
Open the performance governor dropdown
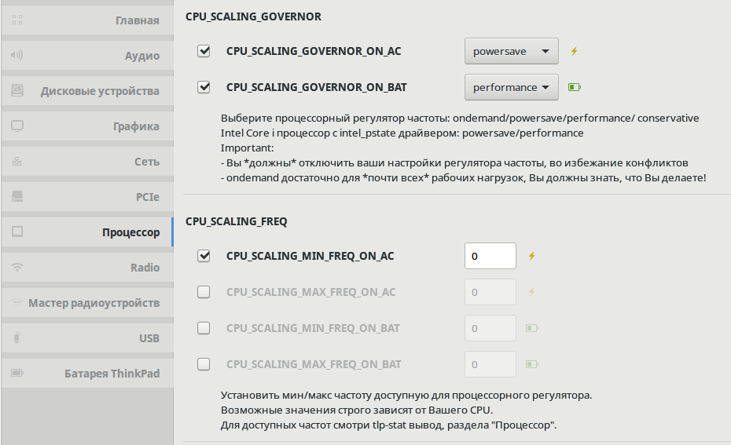[512, 87]
